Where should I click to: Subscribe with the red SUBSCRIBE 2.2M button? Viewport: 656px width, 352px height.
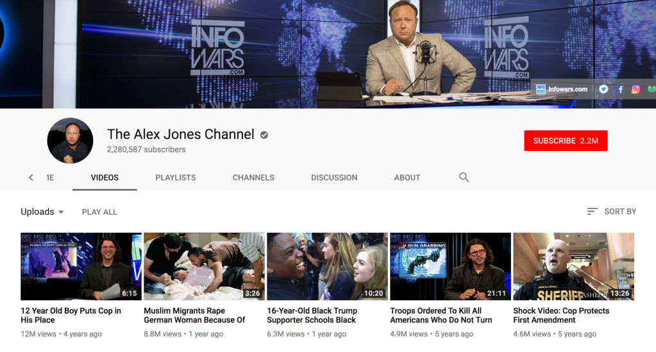pyautogui.click(x=566, y=141)
